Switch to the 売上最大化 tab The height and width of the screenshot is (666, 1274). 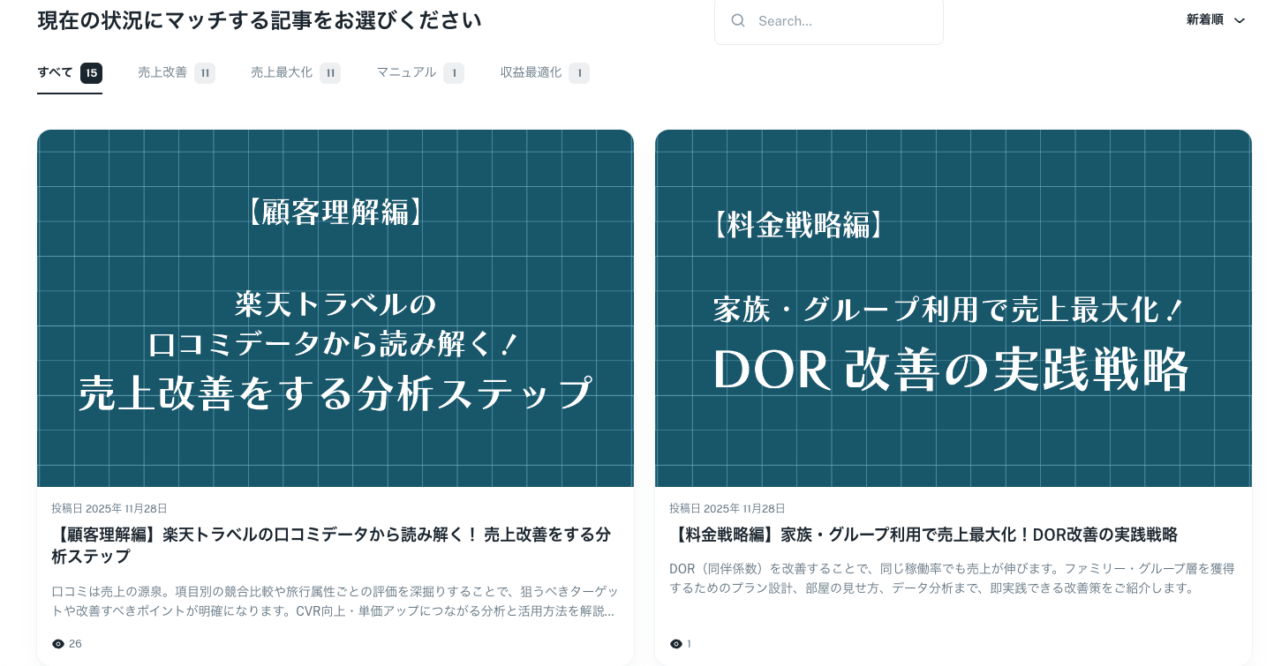coord(282,72)
